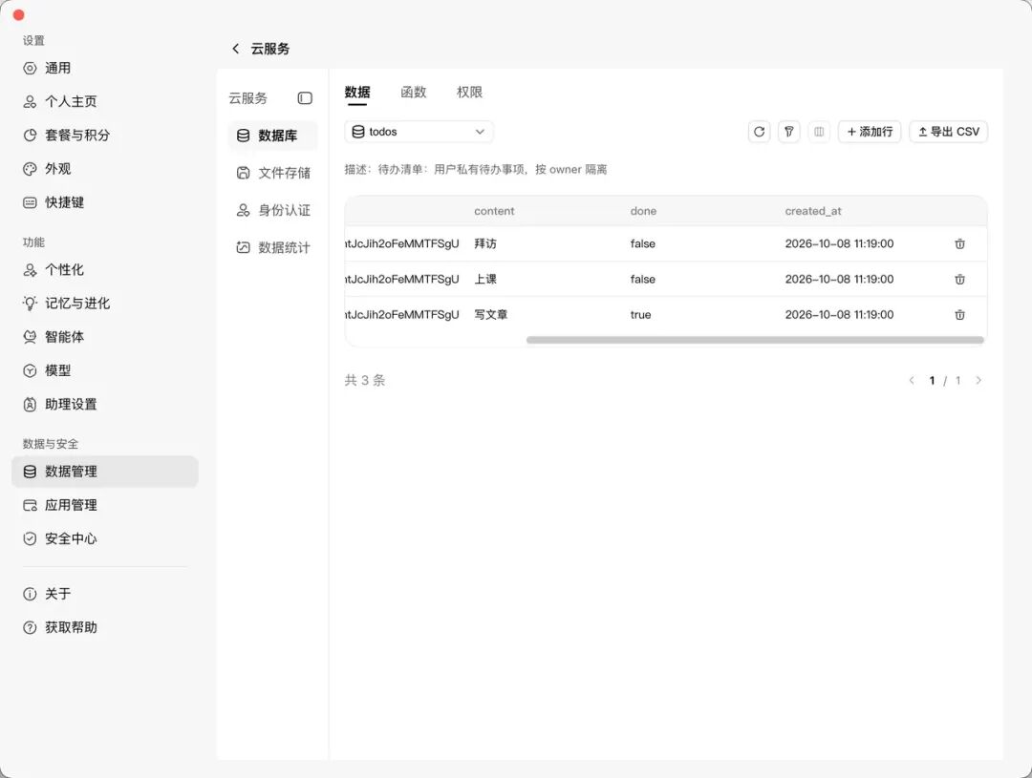Viewport: 1032px width, 778px height.
Task: Open 外观 settings
Action: (105, 168)
